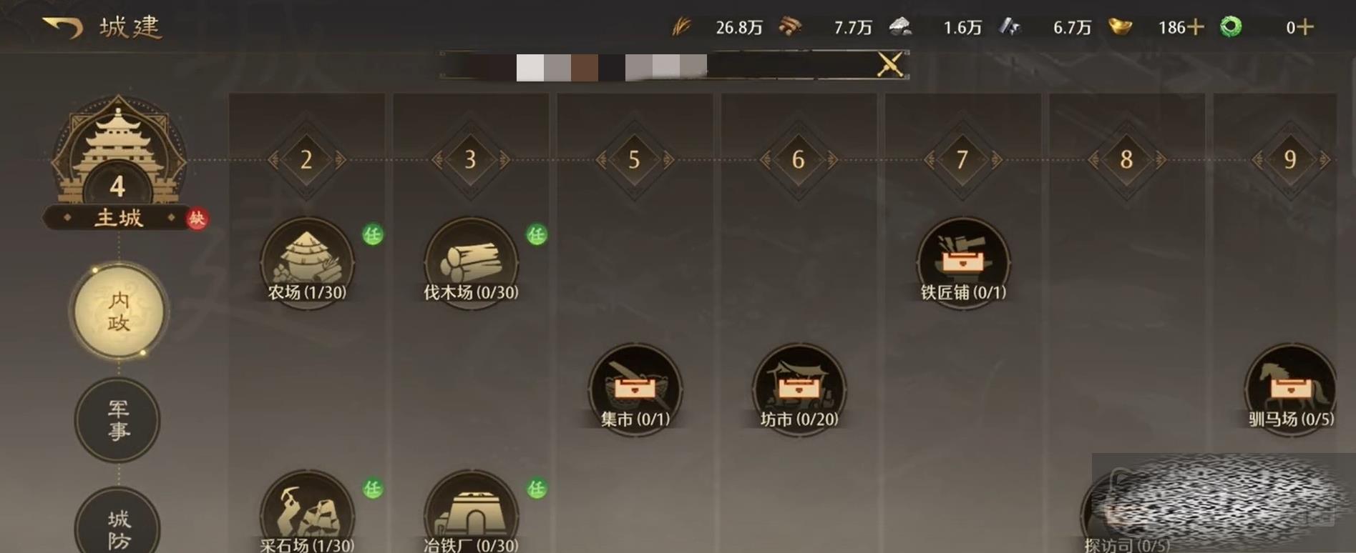The image size is (1356, 553).
Task: Add gold via plus next to 186
Action: 1196,28
